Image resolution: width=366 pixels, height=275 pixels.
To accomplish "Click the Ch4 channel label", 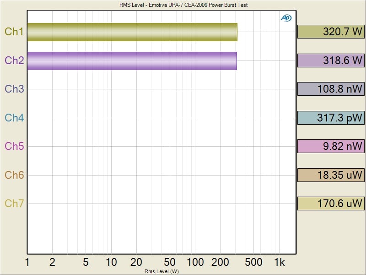I will pyautogui.click(x=14, y=118).
